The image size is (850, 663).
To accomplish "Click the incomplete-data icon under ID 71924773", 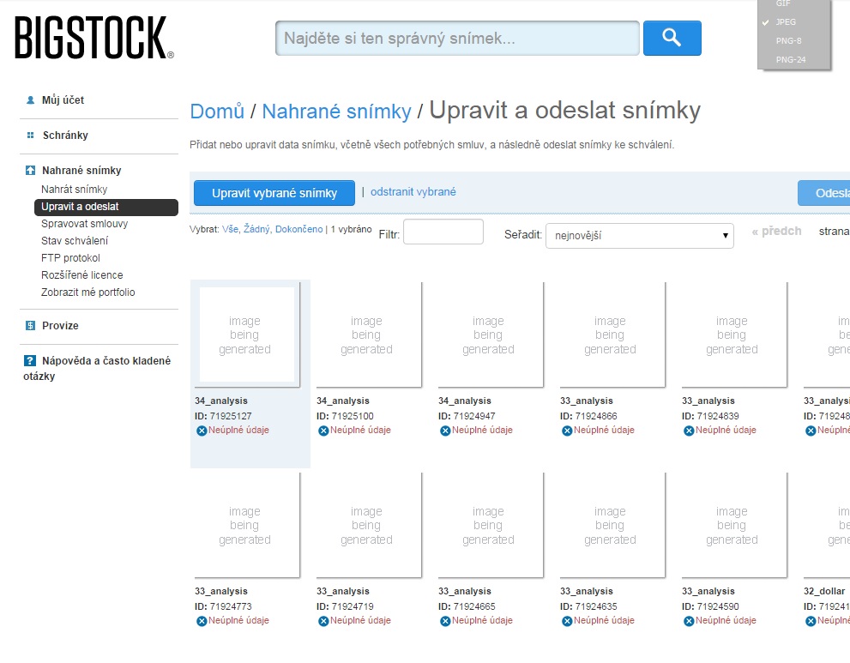I will coord(202,621).
